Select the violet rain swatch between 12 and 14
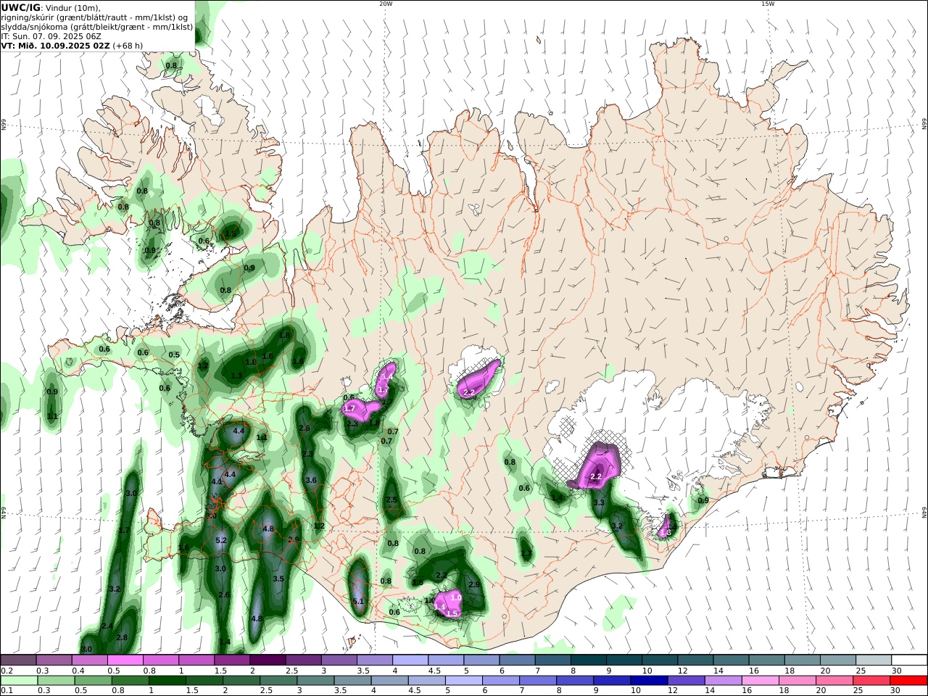This screenshot has width=928, height=696. click(x=686, y=680)
